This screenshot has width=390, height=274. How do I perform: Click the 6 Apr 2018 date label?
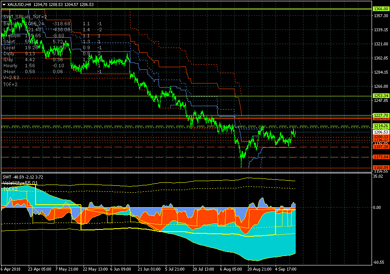12,270
